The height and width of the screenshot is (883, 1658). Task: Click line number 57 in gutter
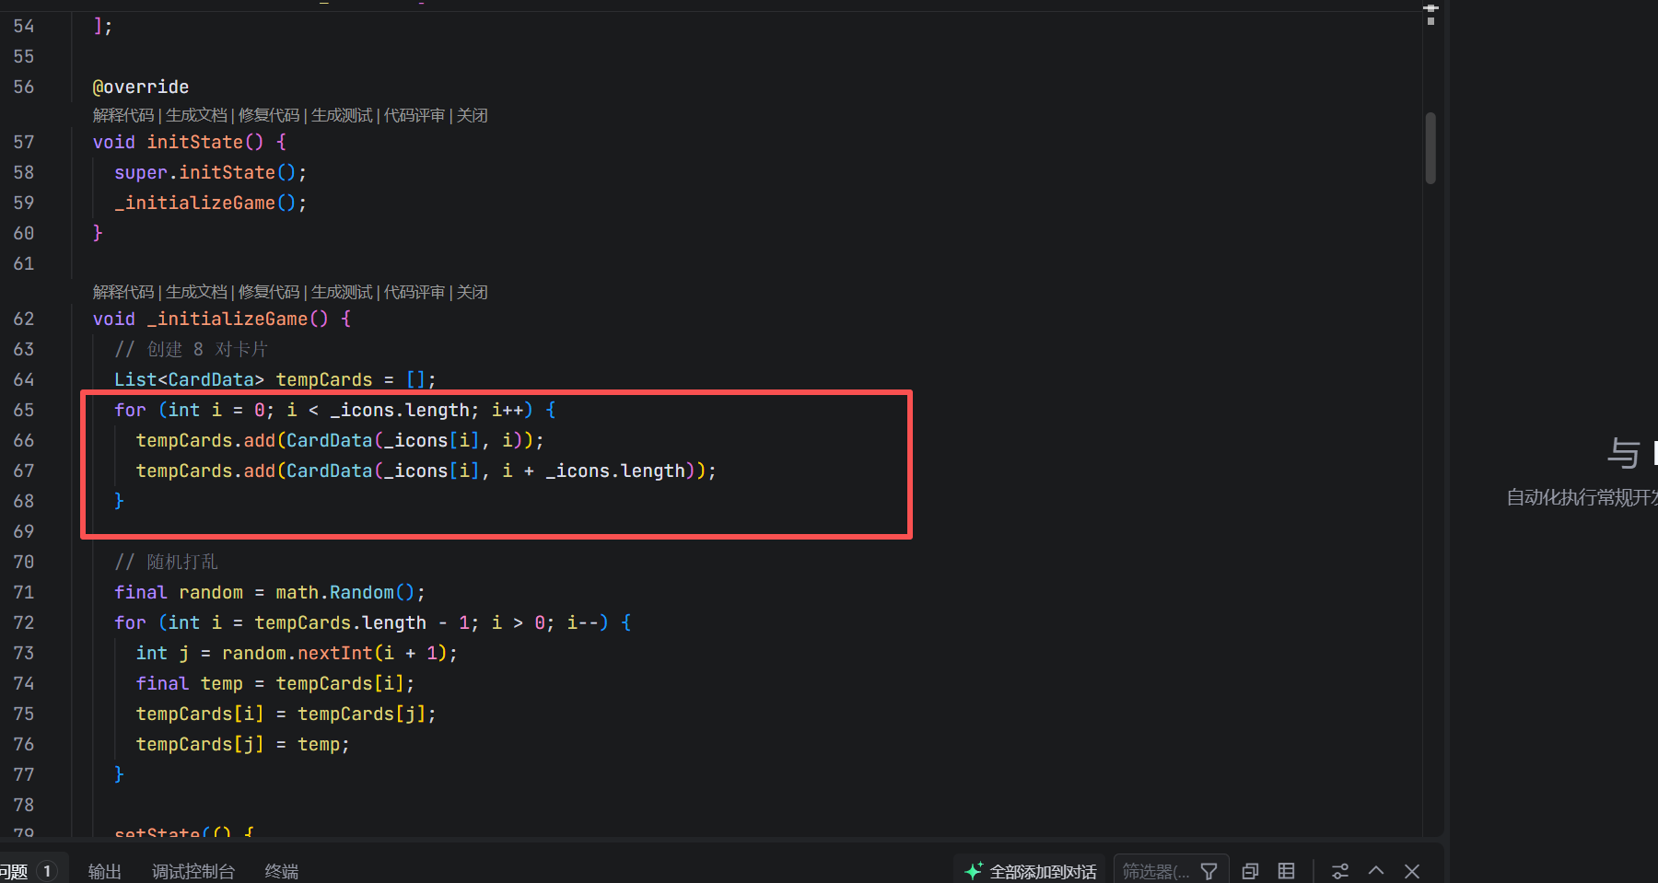24,142
